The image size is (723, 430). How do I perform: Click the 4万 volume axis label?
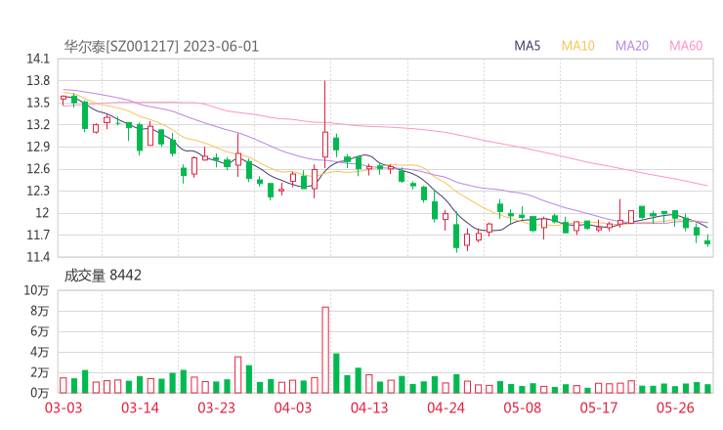click(x=40, y=352)
